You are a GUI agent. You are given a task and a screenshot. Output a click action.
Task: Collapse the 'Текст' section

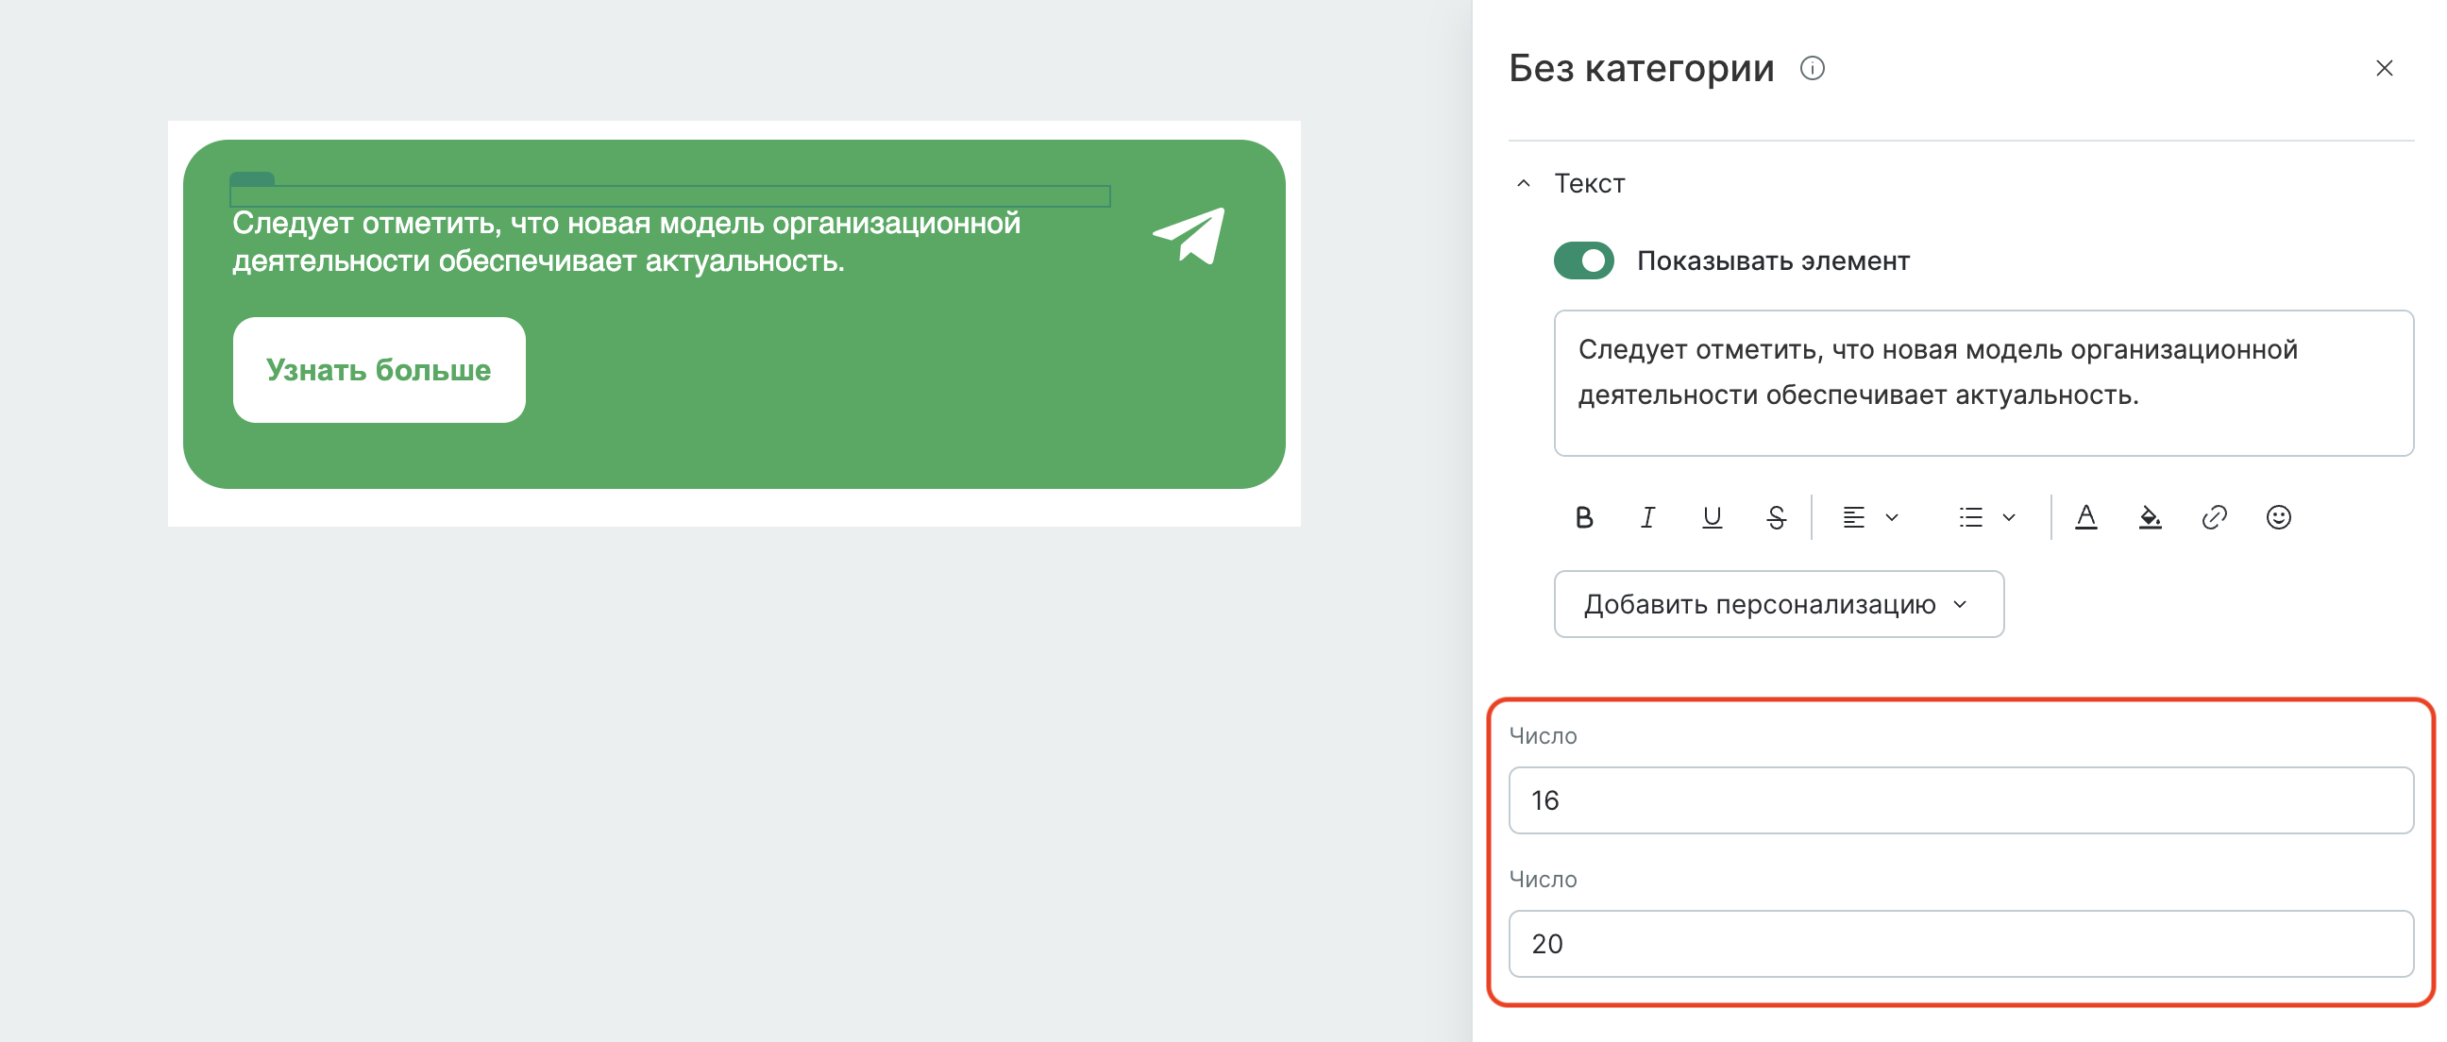point(1524,183)
